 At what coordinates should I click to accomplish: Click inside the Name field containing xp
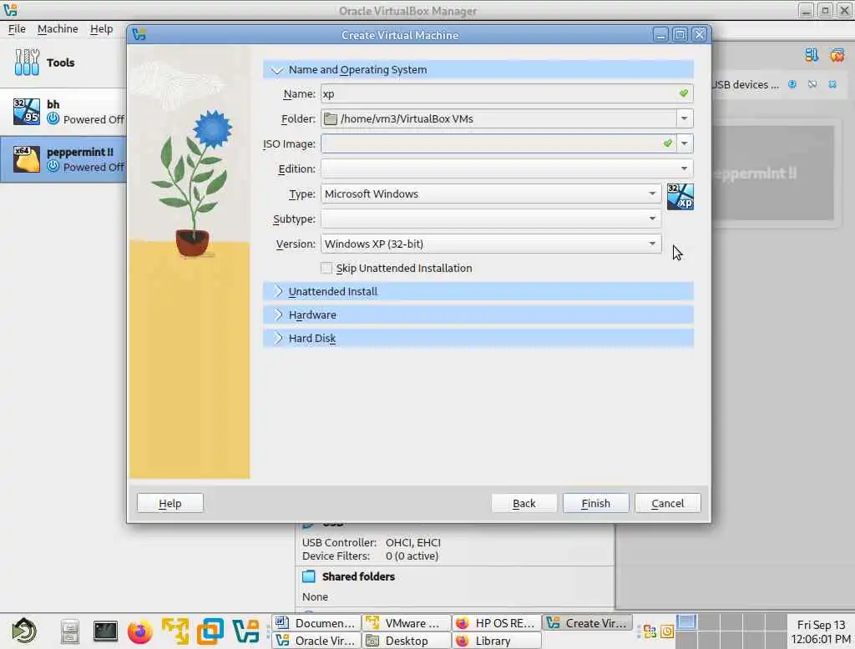(x=507, y=93)
